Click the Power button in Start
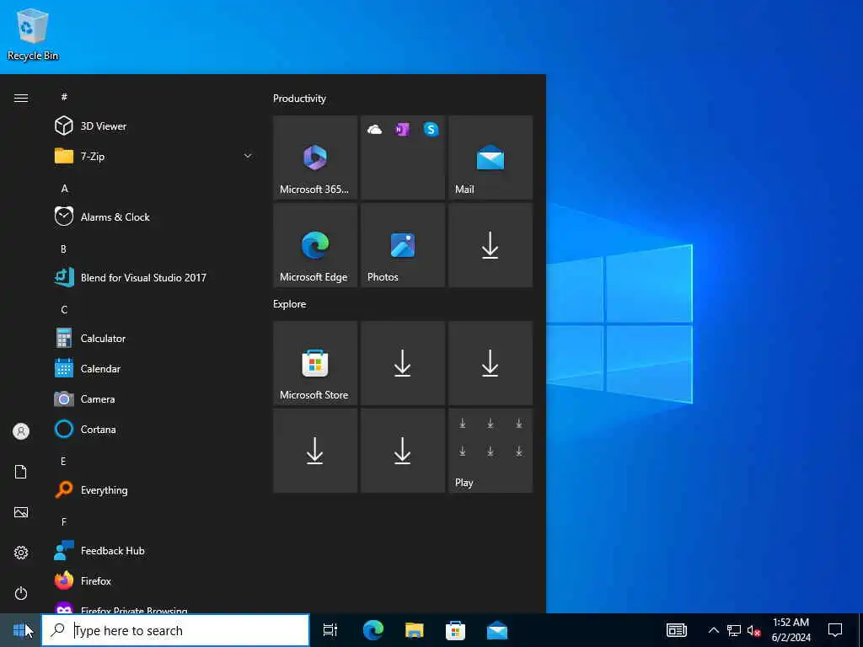The image size is (863, 647). coord(21,593)
